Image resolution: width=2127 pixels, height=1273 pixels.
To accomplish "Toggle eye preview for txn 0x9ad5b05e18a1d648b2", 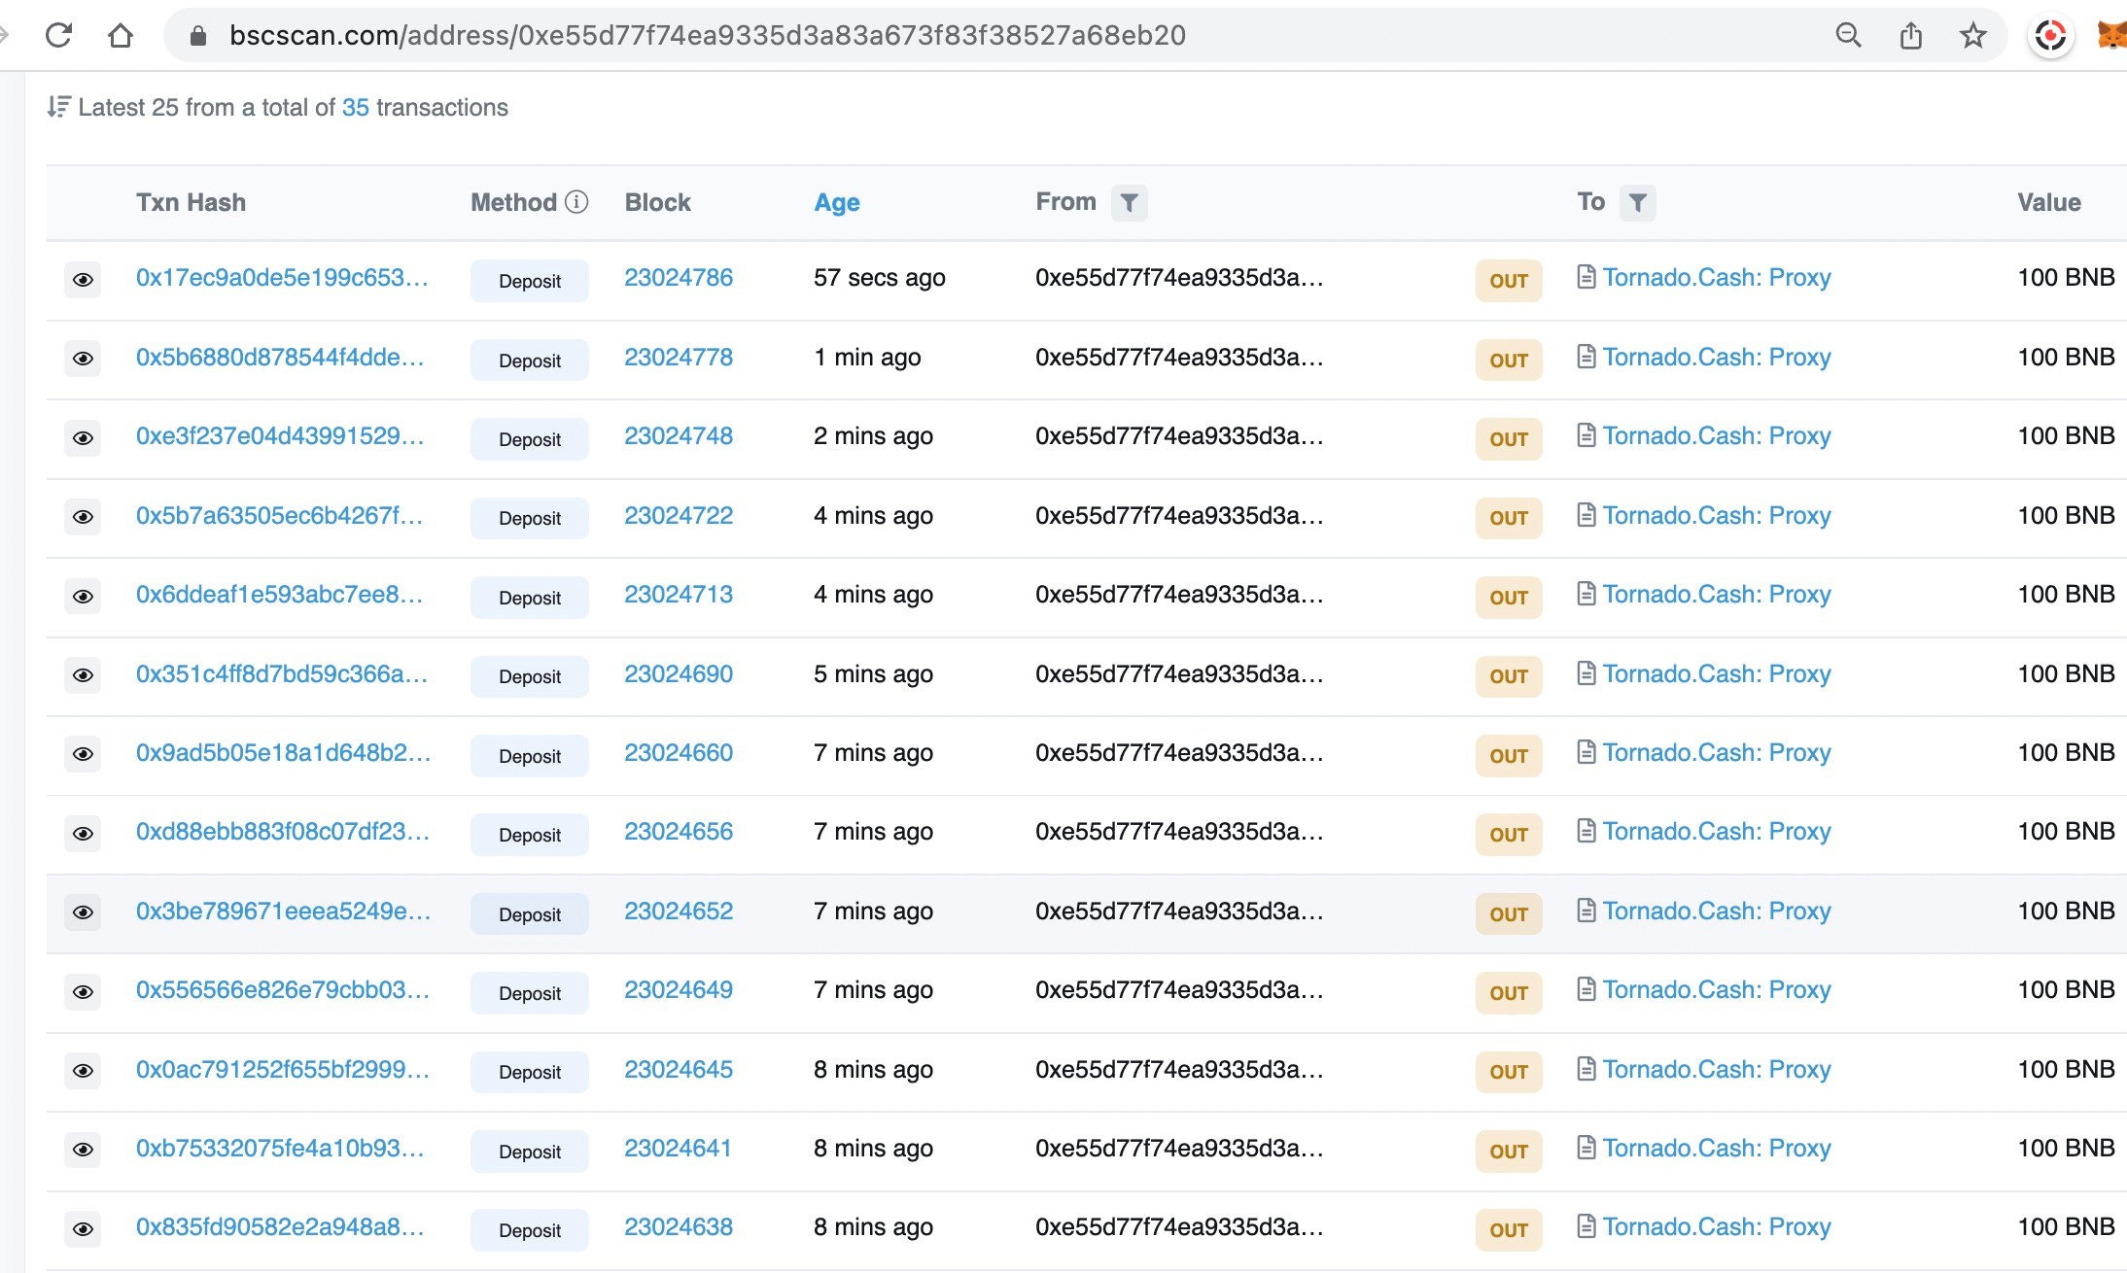I will [x=83, y=755].
